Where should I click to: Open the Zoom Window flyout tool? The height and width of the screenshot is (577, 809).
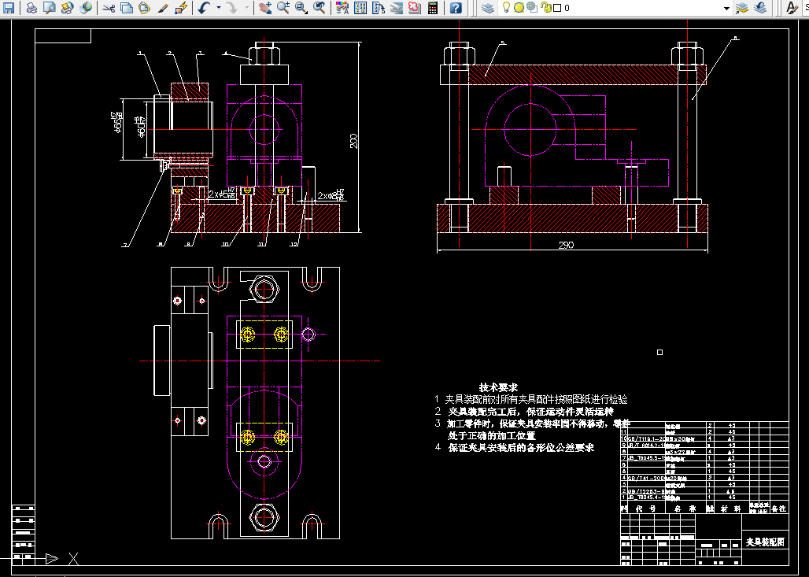click(x=301, y=8)
